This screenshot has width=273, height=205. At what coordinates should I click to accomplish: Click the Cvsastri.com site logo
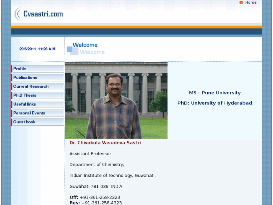click(39, 14)
